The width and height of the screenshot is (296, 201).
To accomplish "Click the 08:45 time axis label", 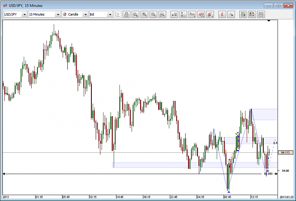I will point(227,197).
